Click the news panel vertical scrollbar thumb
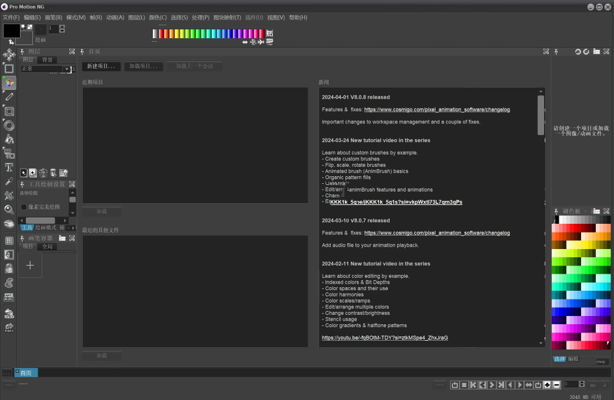Viewport: 614px width, 400px height. [541, 115]
